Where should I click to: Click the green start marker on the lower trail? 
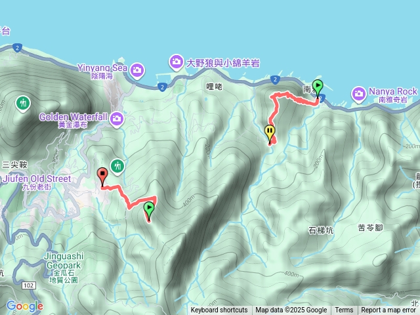pyautogui.click(x=149, y=210)
